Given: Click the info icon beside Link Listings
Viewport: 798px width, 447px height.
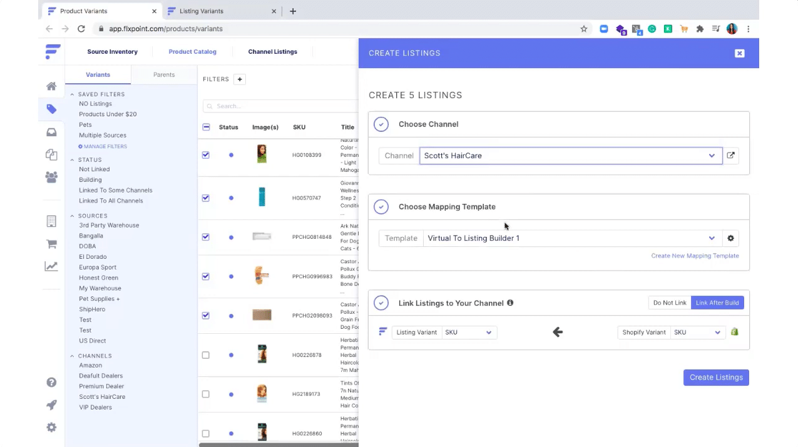Looking at the screenshot, I should coord(510,303).
